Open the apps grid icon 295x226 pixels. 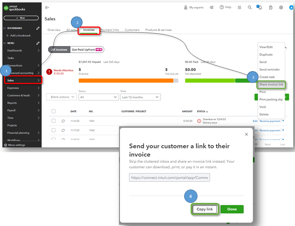(239, 7)
